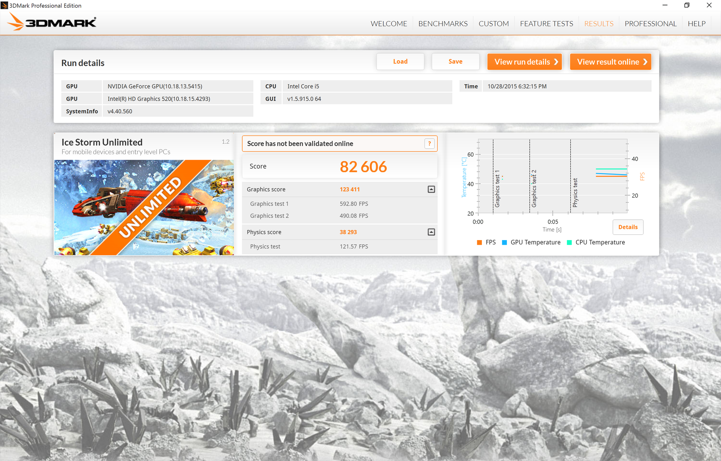Image resolution: width=721 pixels, height=461 pixels.
Task: Click the NVIDIA GeForce GPU entry
Action: (x=155, y=86)
